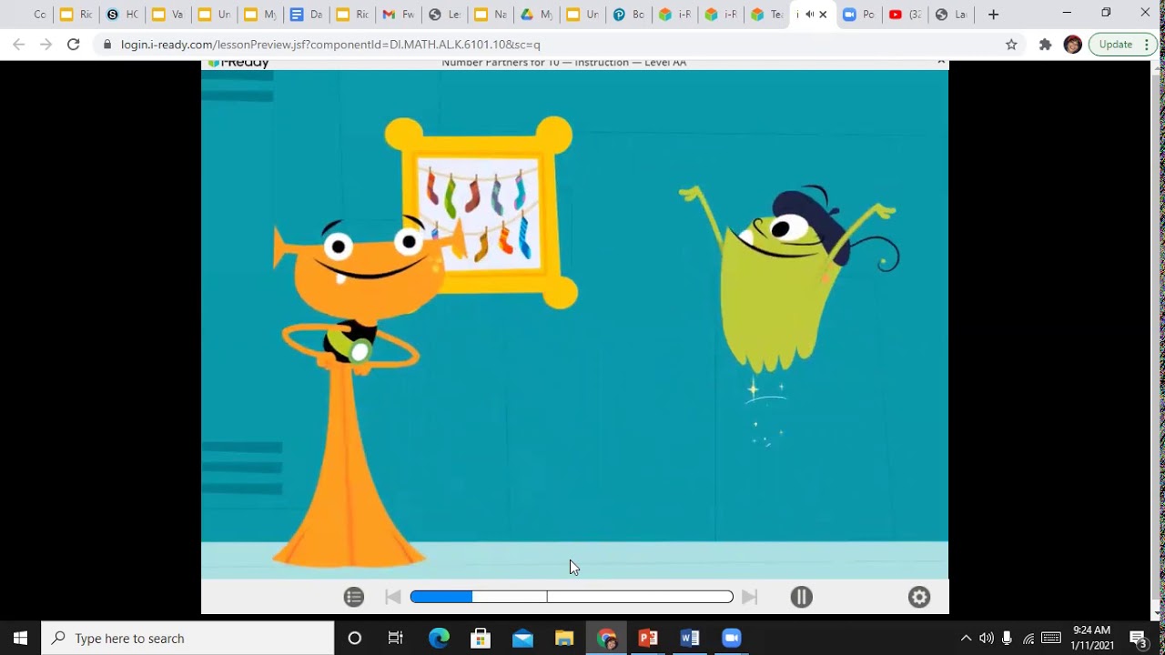Switch to the Da Google Docs tab
1165x655 pixels.
click(306, 15)
